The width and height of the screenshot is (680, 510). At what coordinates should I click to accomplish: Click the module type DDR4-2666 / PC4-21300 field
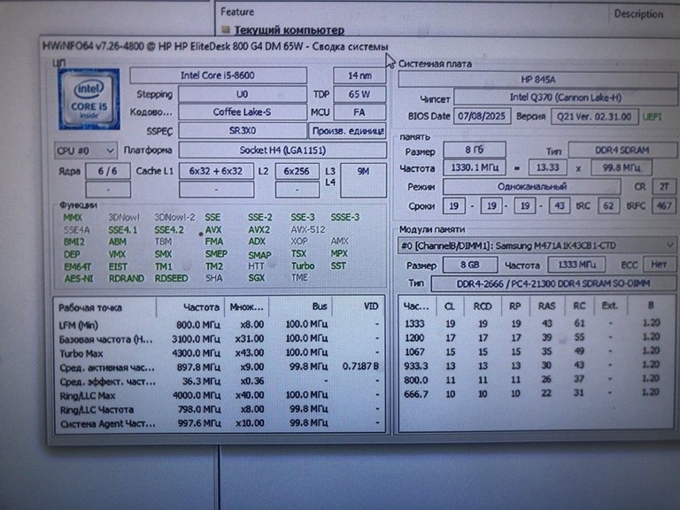pyautogui.click(x=552, y=283)
